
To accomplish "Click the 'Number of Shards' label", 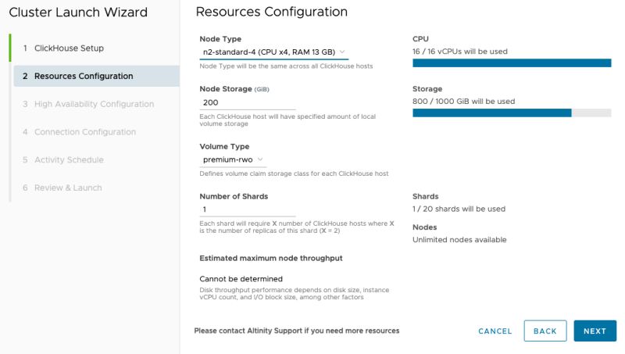I will [234, 196].
